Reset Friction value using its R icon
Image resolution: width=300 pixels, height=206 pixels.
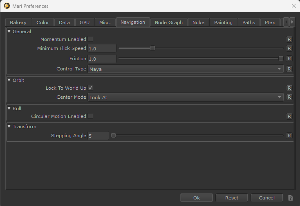pyautogui.click(x=289, y=59)
